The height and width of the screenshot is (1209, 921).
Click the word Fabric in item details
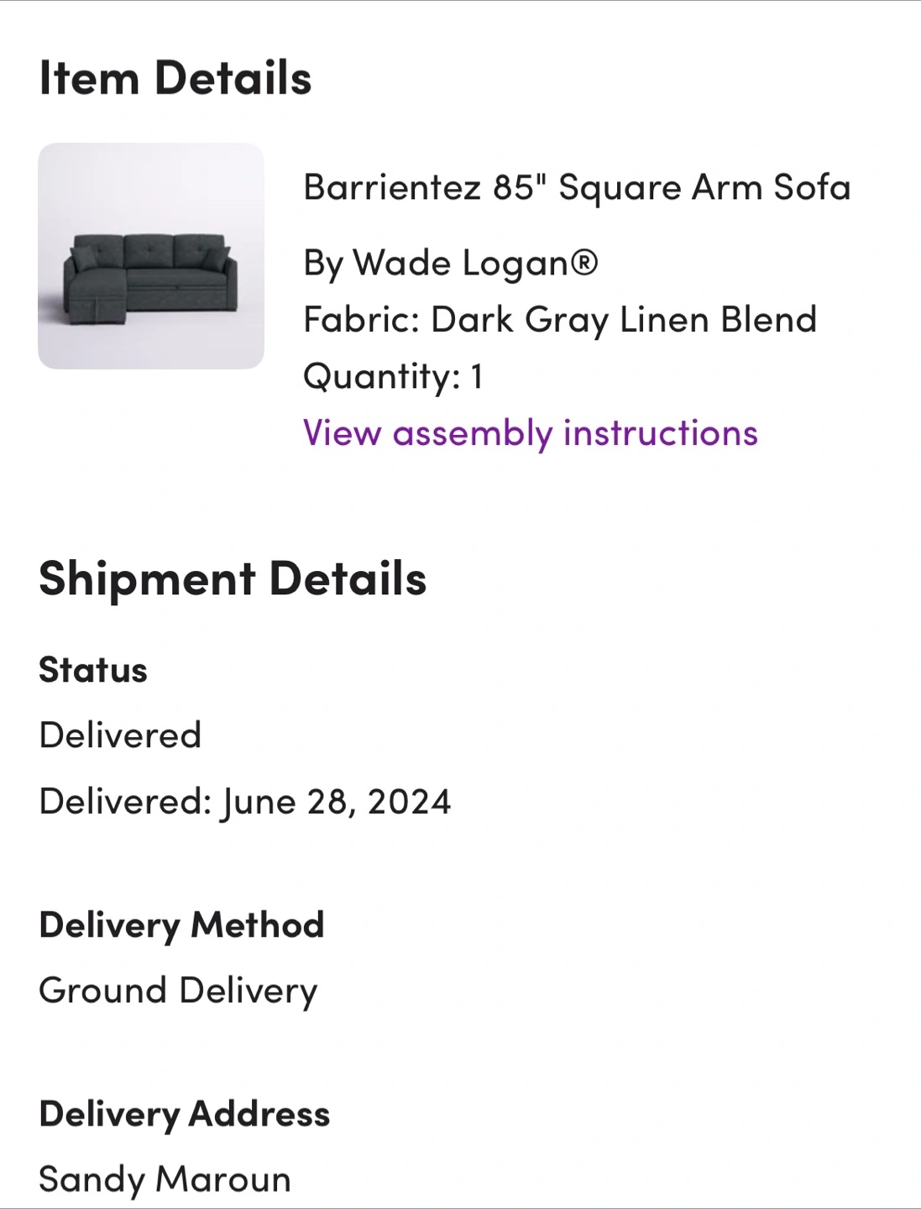pos(361,320)
